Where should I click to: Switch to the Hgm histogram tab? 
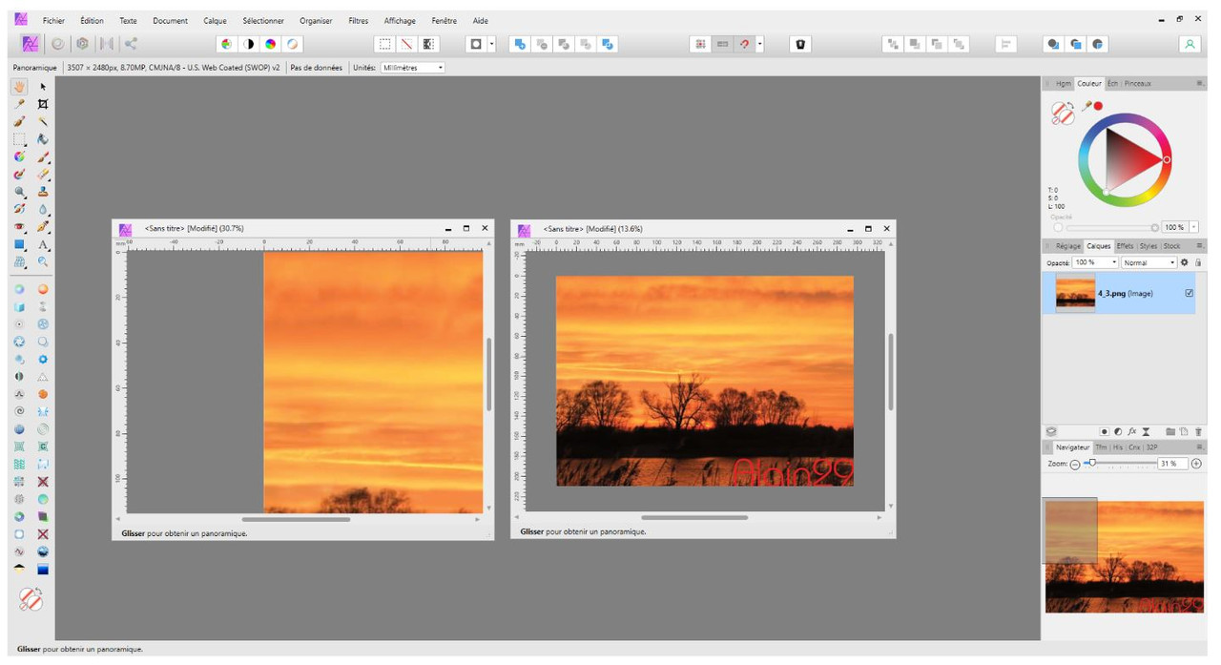(1063, 84)
